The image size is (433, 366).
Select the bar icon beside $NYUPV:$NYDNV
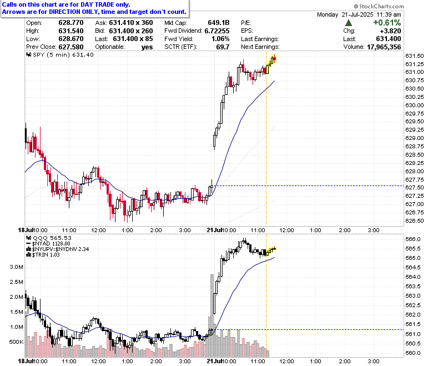pos(28,249)
